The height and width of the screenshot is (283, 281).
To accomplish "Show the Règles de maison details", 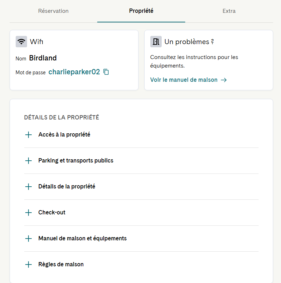I will pos(141,265).
